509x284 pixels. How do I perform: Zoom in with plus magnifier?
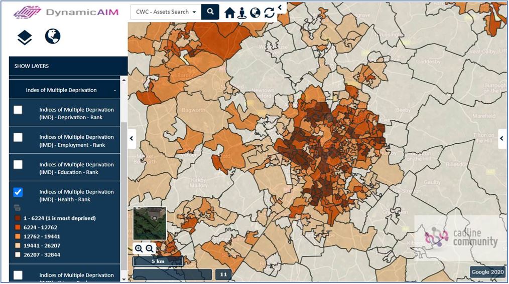pos(139,248)
